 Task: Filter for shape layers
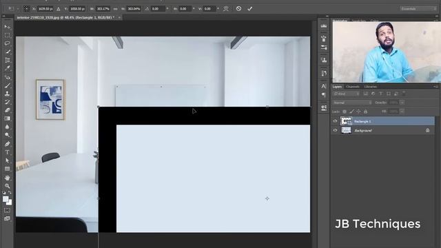click(x=389, y=94)
